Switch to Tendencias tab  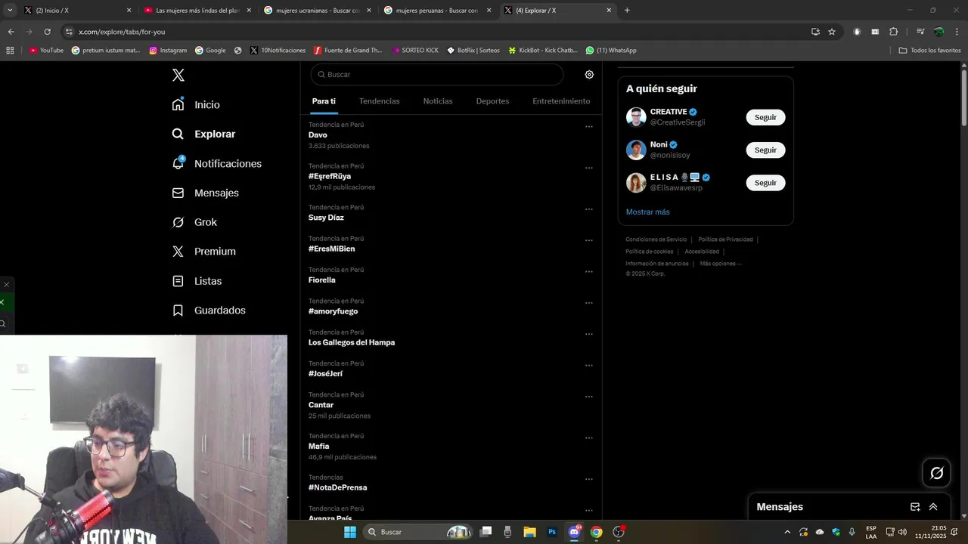pos(380,101)
